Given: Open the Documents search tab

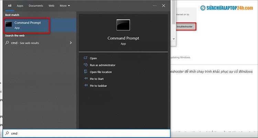Looking at the screenshot, I should coord(36,6).
